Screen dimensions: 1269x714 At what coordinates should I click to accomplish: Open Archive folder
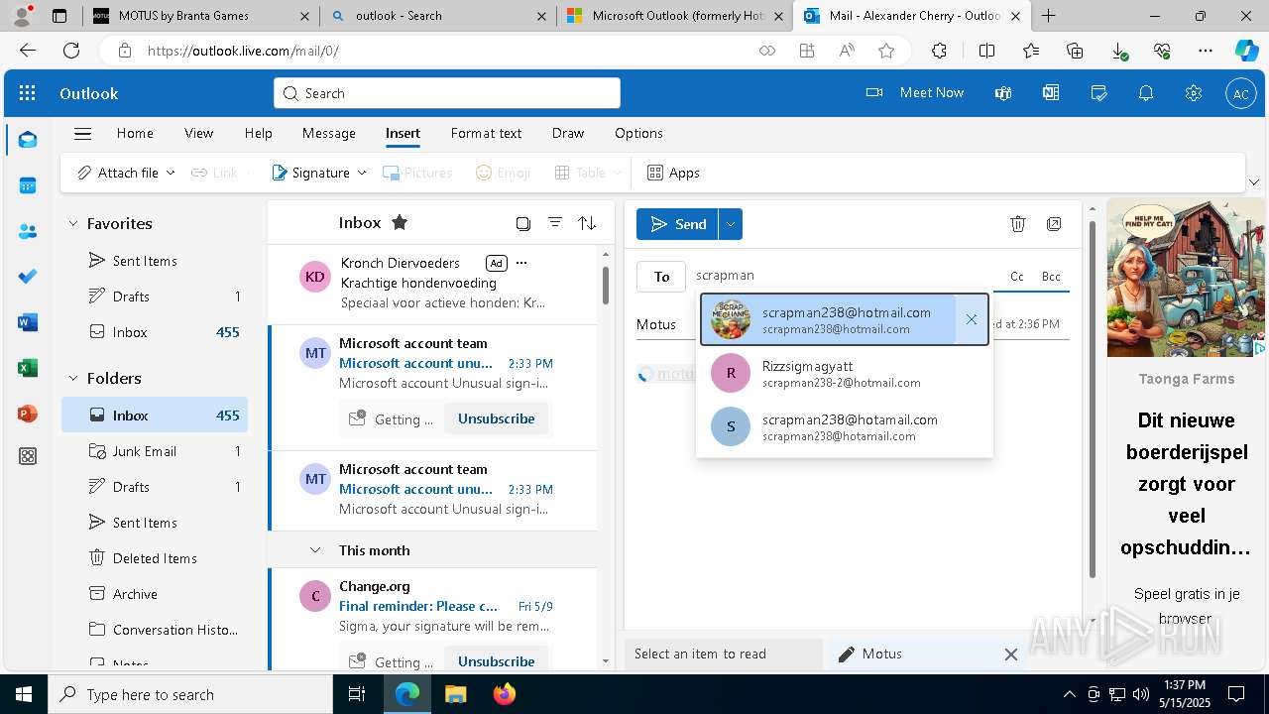155,594
